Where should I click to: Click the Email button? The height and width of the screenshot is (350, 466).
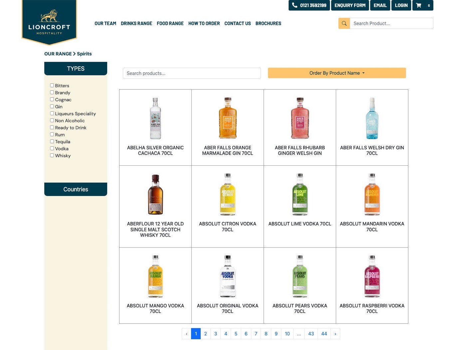(x=380, y=5)
